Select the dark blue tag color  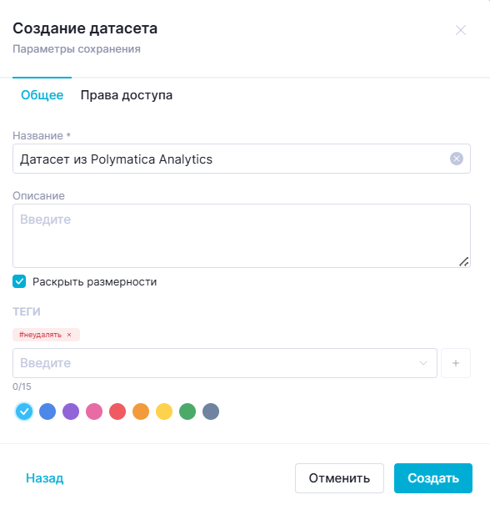point(47,412)
